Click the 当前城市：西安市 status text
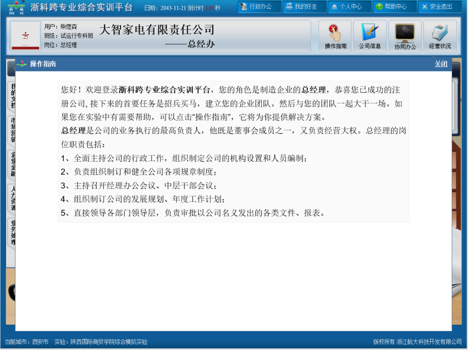Image resolution: width=468 pixels, height=350 pixels. [x=26, y=342]
